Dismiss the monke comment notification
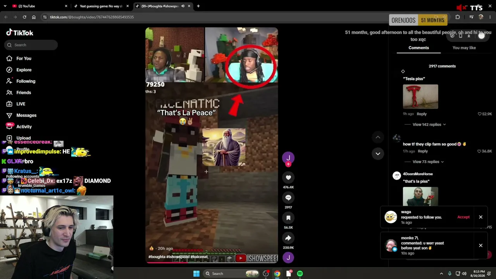Screen dimensions: 496x279 point(480,245)
